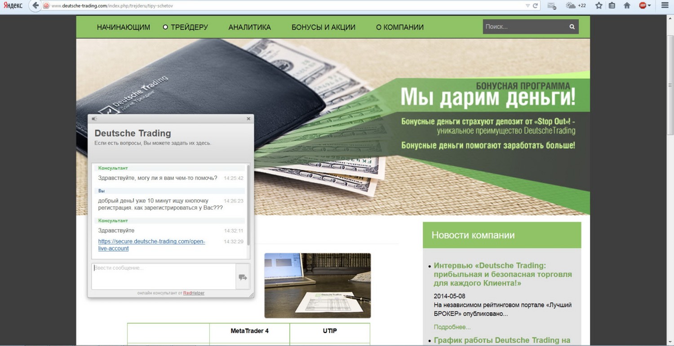Screen dimensions: 674x346
Task: Open the mail notifier icon in toolbar
Action: pyautogui.click(x=551, y=6)
